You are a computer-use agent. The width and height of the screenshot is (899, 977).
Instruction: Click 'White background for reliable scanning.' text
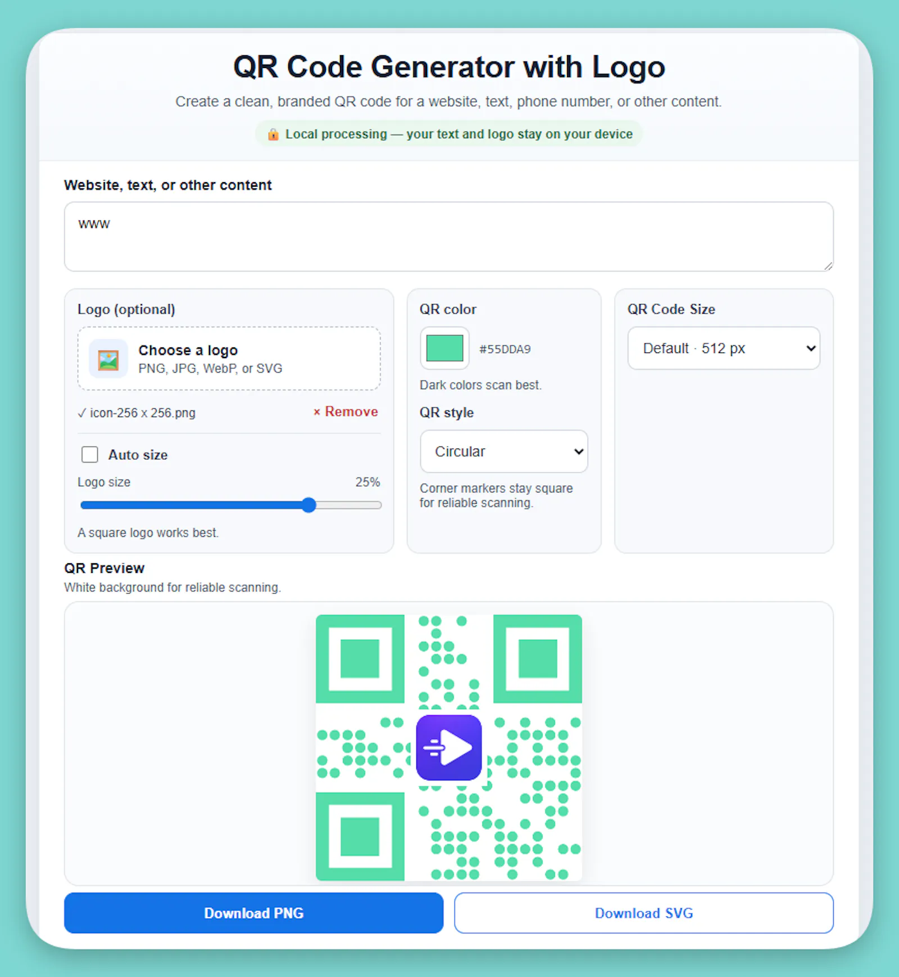pos(172,587)
